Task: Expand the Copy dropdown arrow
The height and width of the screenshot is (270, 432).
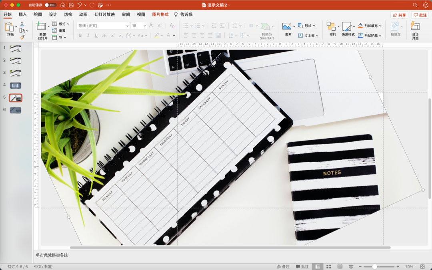Action: tap(27, 31)
